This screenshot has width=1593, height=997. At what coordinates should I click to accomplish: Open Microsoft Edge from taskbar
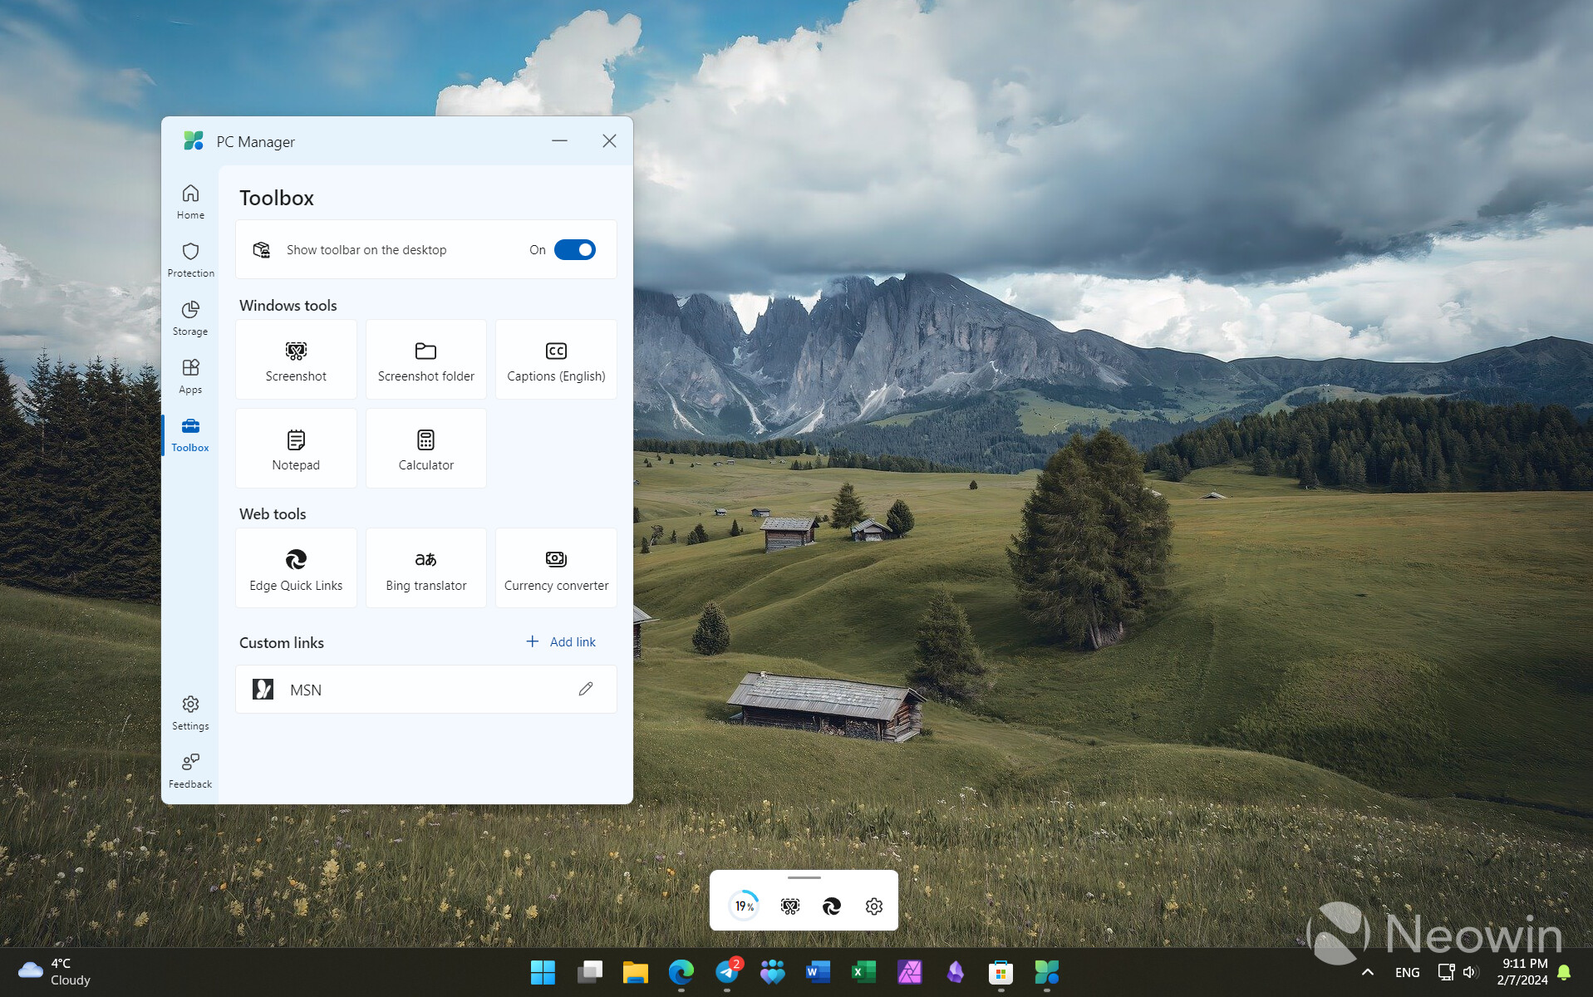[x=681, y=972]
